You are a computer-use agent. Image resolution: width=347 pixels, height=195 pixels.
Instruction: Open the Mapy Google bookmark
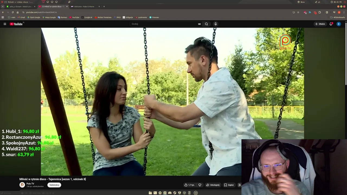[x=49, y=17]
